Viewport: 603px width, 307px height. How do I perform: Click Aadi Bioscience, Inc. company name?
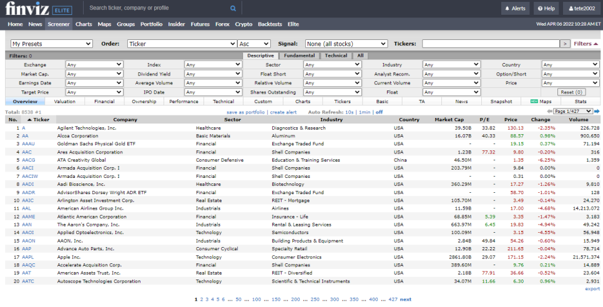coord(81,184)
